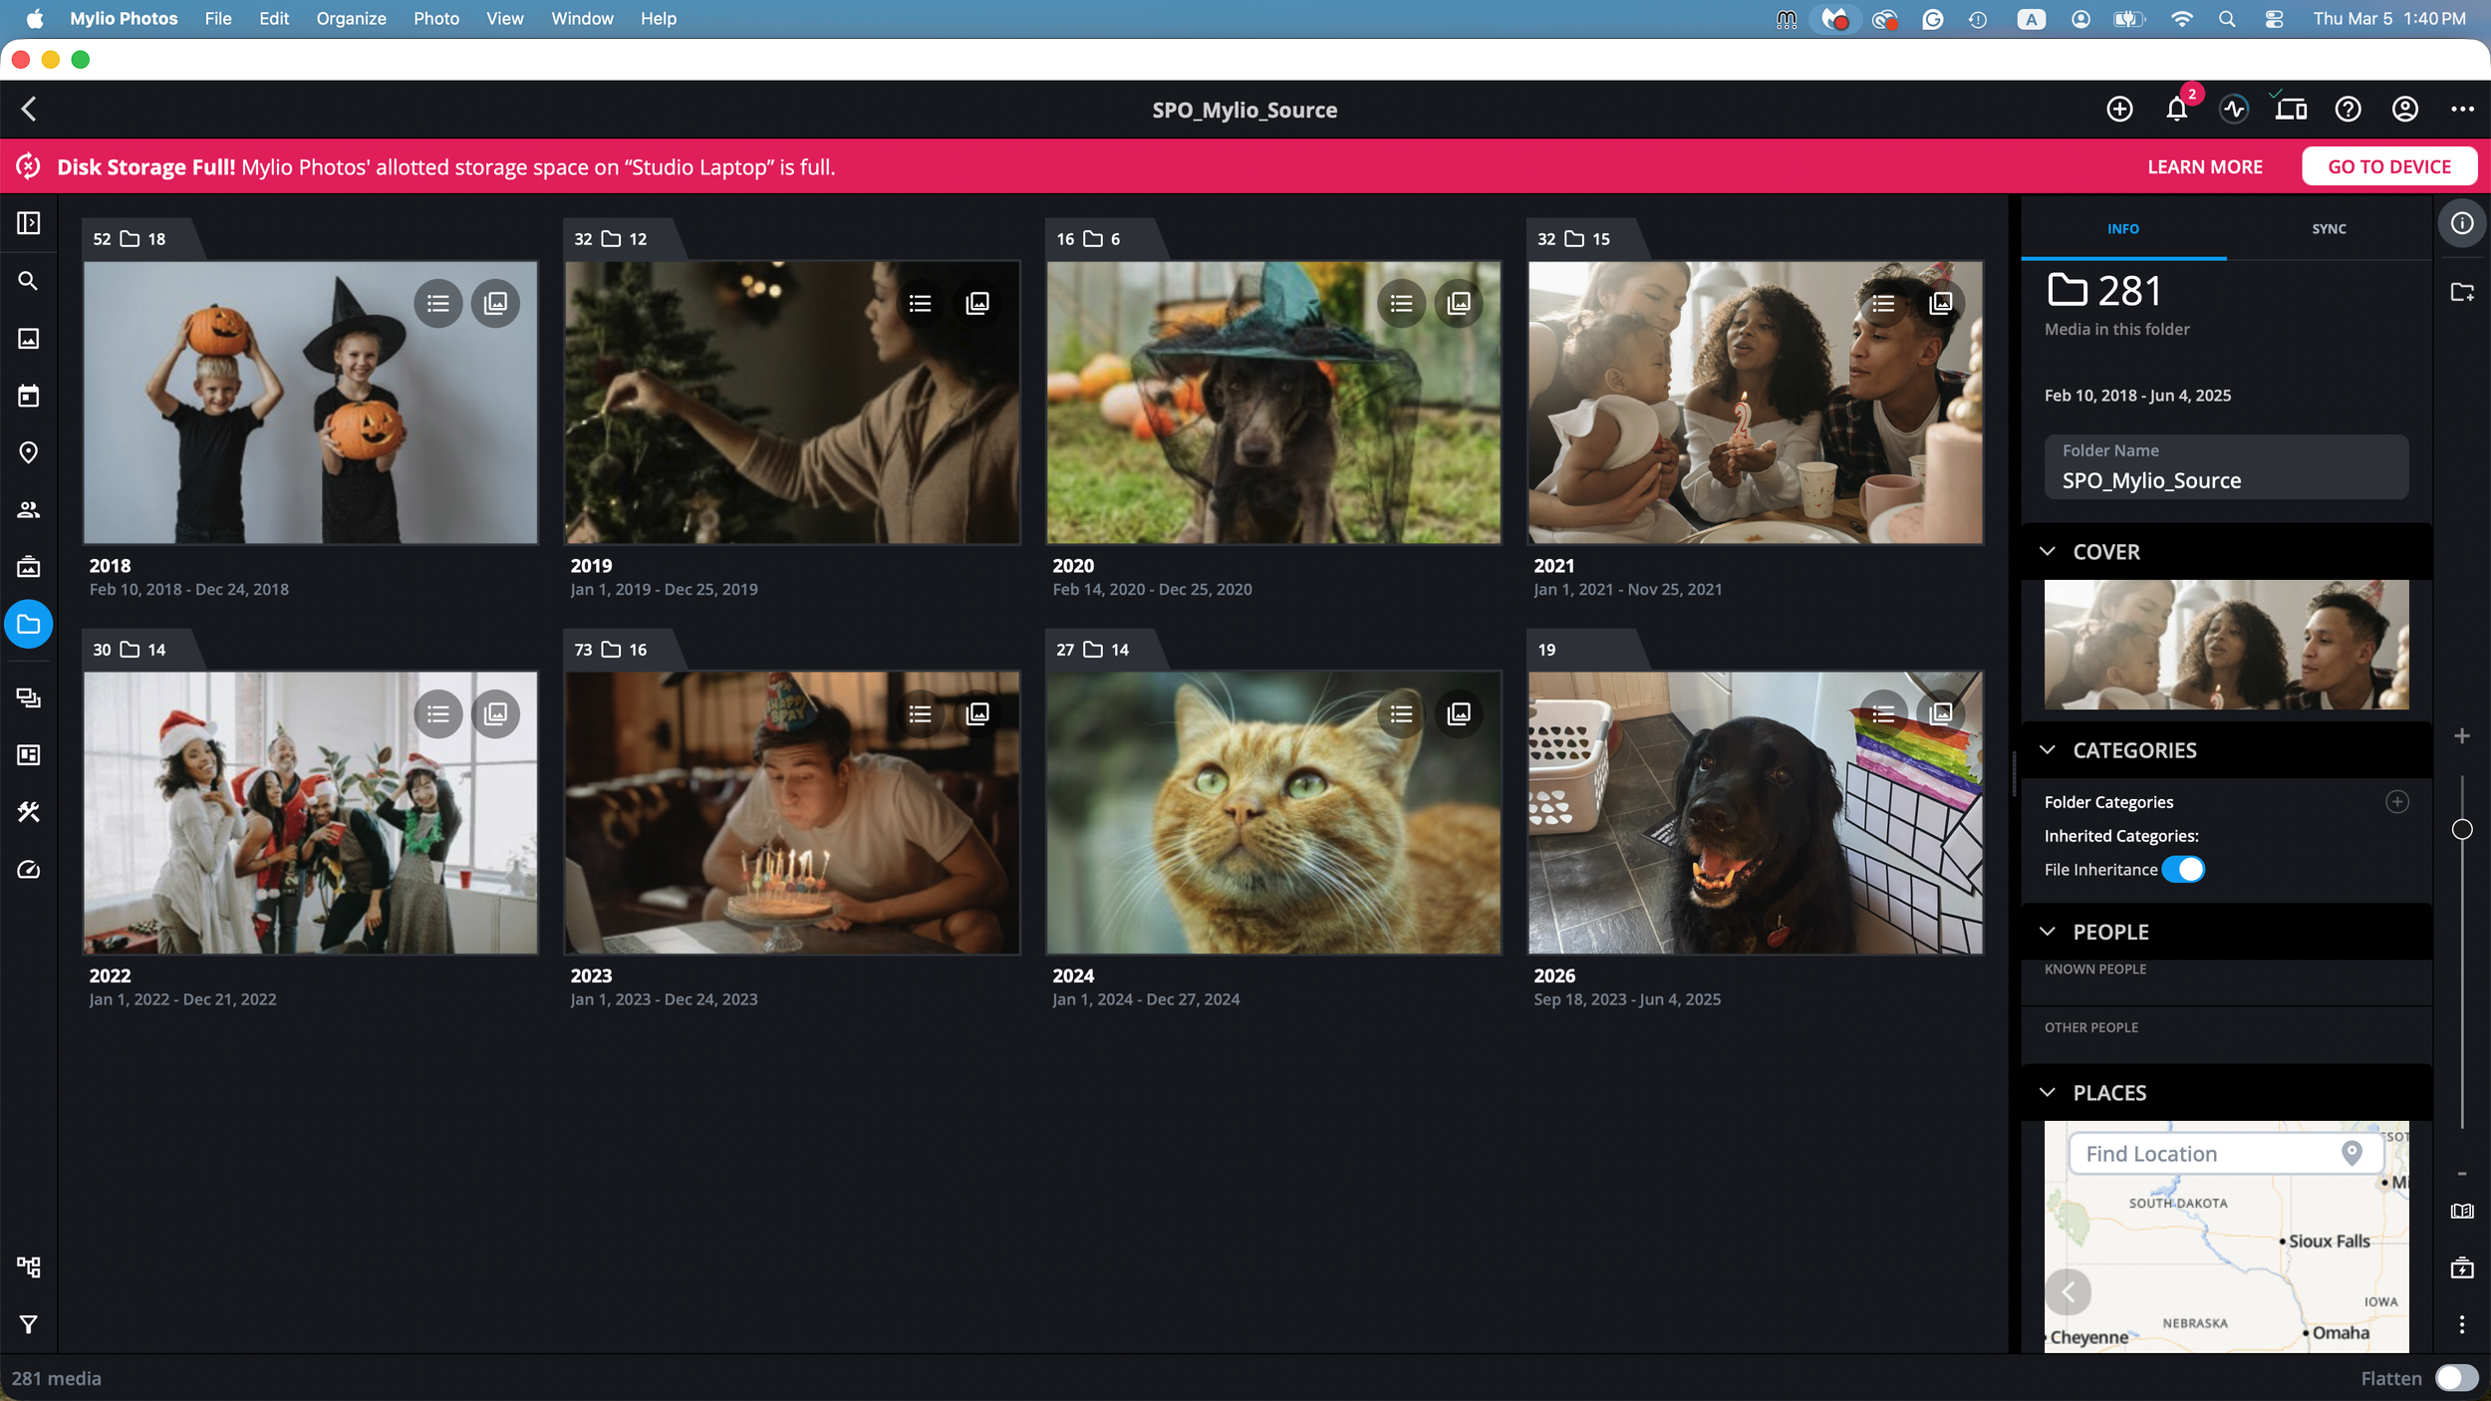Collapse the COVER section
The image size is (2491, 1401).
click(x=2048, y=552)
